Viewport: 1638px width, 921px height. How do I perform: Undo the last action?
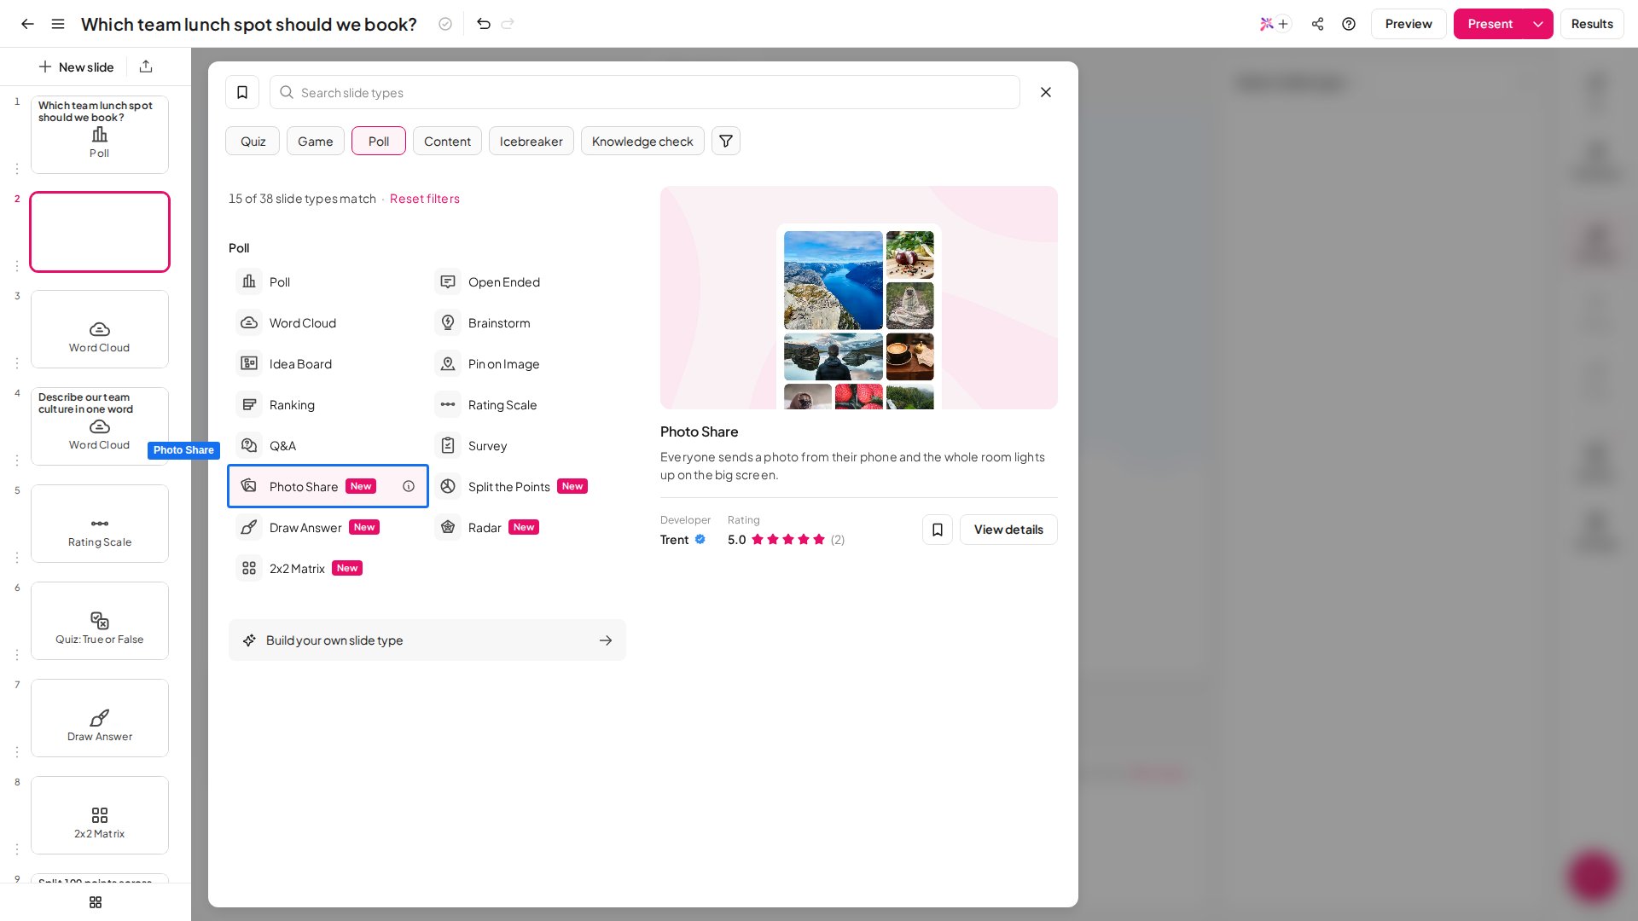[484, 24]
